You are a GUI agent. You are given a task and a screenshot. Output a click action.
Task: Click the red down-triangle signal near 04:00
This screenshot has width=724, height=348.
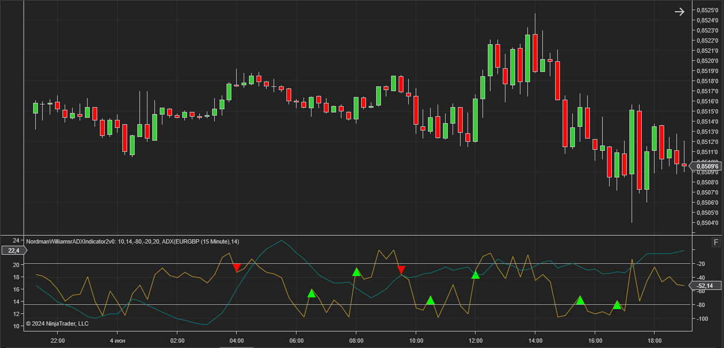pos(237,268)
